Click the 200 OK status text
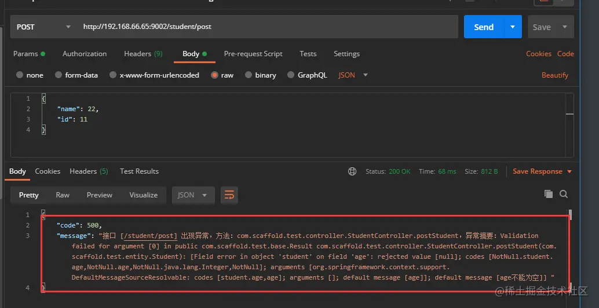 400,172
